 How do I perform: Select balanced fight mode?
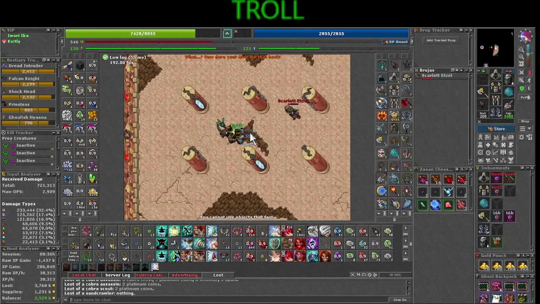pos(521,80)
